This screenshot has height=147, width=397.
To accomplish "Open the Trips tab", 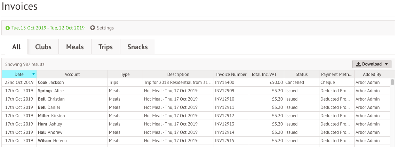I will (x=105, y=47).
